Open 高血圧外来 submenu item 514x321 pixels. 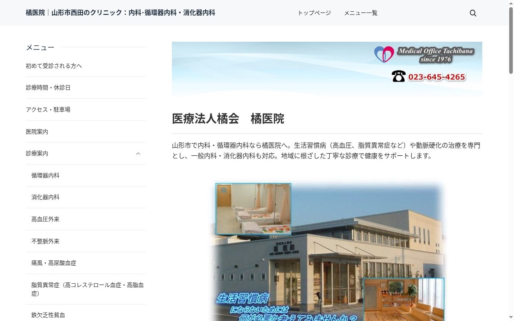click(x=45, y=219)
